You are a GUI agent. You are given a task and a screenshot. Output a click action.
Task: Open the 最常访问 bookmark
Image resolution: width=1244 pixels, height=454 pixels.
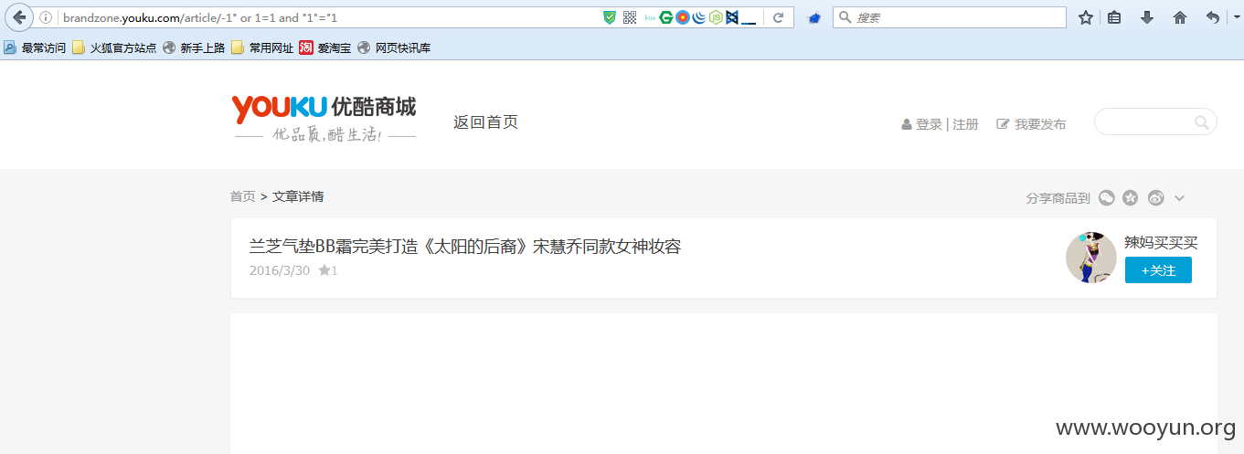pos(35,48)
